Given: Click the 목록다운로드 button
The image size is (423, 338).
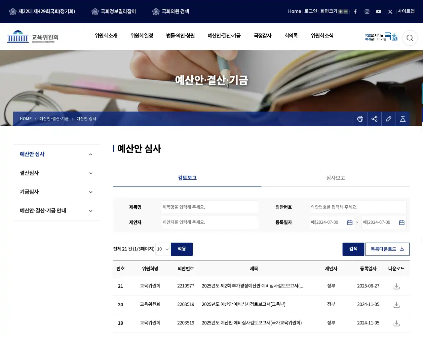Looking at the screenshot, I should (x=387, y=249).
